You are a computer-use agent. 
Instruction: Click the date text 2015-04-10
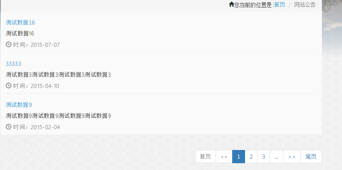tap(45, 86)
